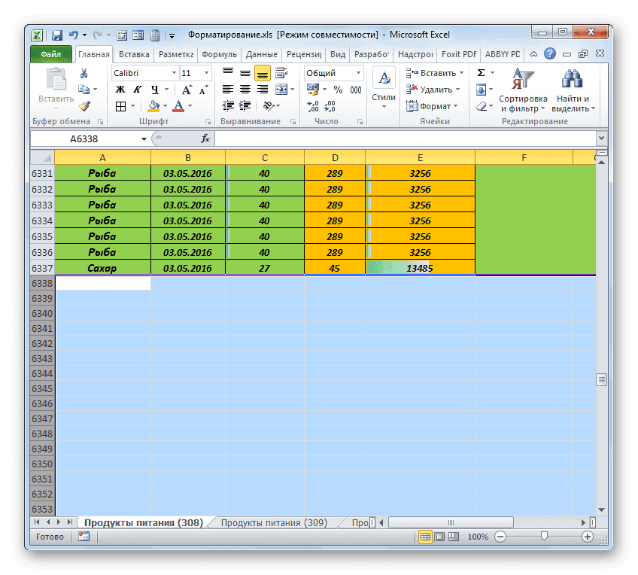Click the Format Painter brush icon
This screenshot has height=575, width=638.
(x=84, y=108)
